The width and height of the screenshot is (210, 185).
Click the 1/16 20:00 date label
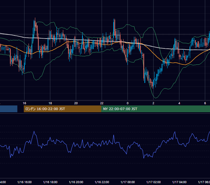(76, 182)
